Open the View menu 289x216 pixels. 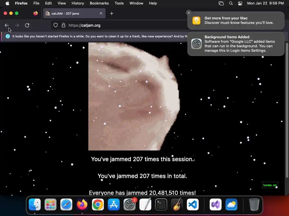62,3
